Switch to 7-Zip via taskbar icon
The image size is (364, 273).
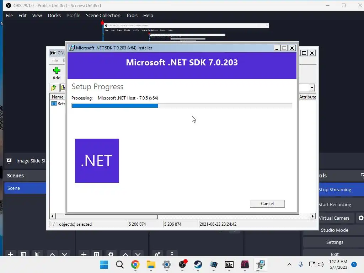[x=229, y=264]
